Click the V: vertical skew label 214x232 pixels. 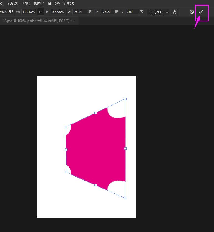(x=123, y=12)
